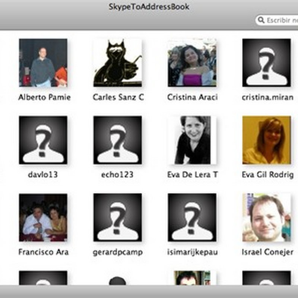This screenshot has height=298, width=298.
Task: Select davlo13 placeholder avatar
Action: click(x=43, y=140)
